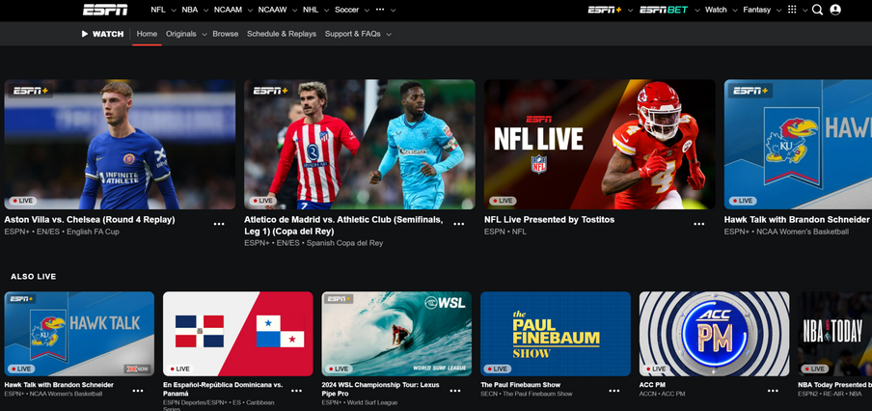The height and width of the screenshot is (411, 872).
Task: Open the ACC PM title link
Action: pyautogui.click(x=652, y=385)
